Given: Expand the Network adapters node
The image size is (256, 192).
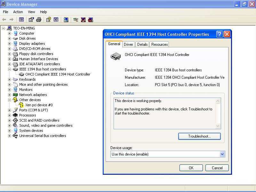Looking at the screenshot, I should 10,95.
